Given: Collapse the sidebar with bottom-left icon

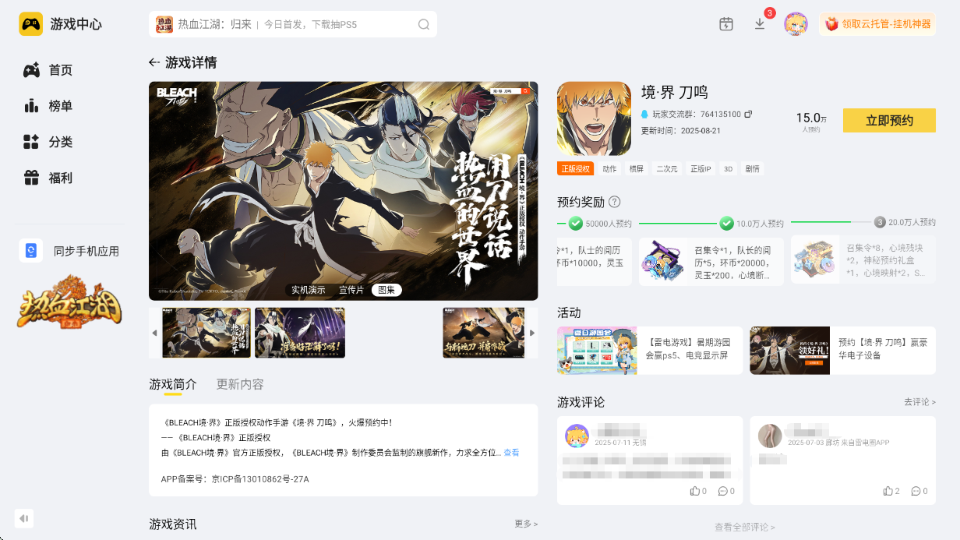Looking at the screenshot, I should [x=24, y=518].
